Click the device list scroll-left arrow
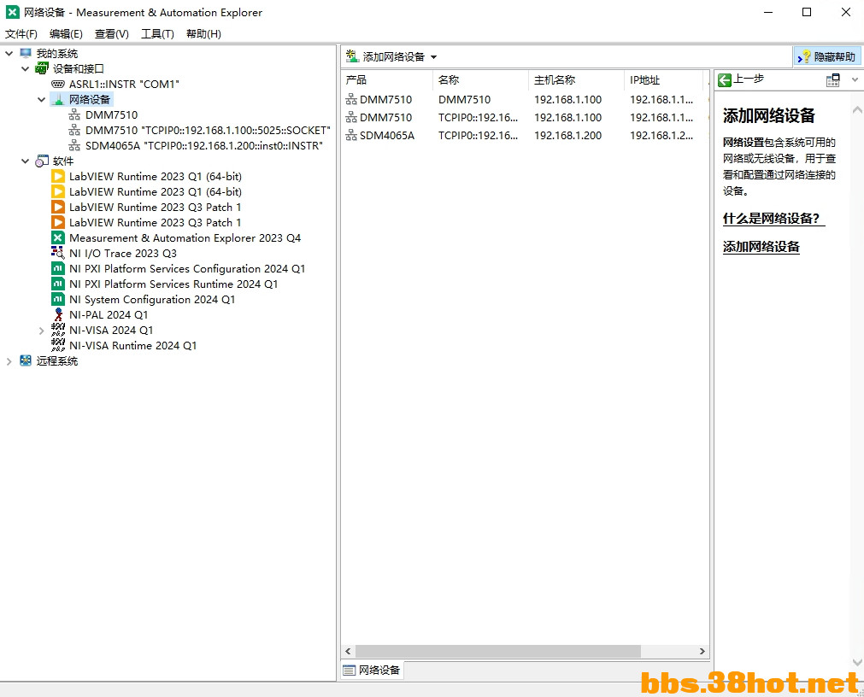 point(348,652)
